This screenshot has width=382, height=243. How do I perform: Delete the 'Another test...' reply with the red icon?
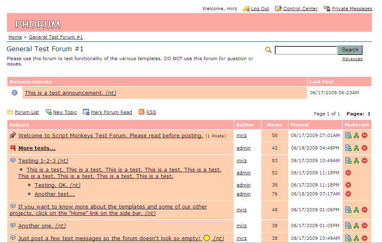click(348, 194)
